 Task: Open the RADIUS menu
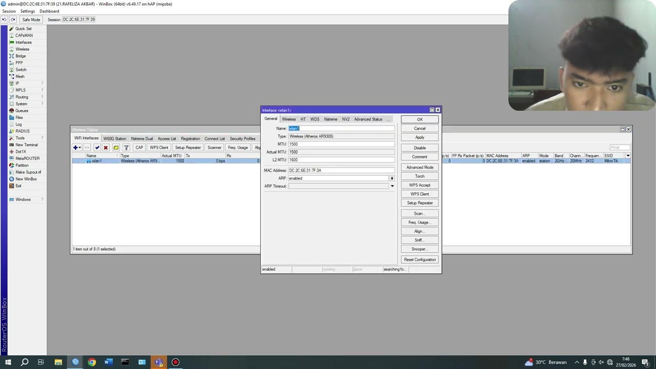(22, 131)
